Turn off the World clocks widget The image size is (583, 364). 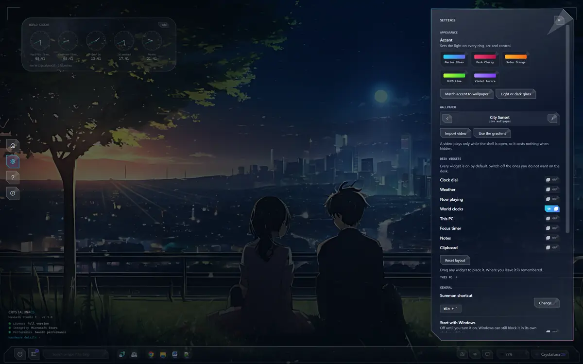click(x=552, y=209)
